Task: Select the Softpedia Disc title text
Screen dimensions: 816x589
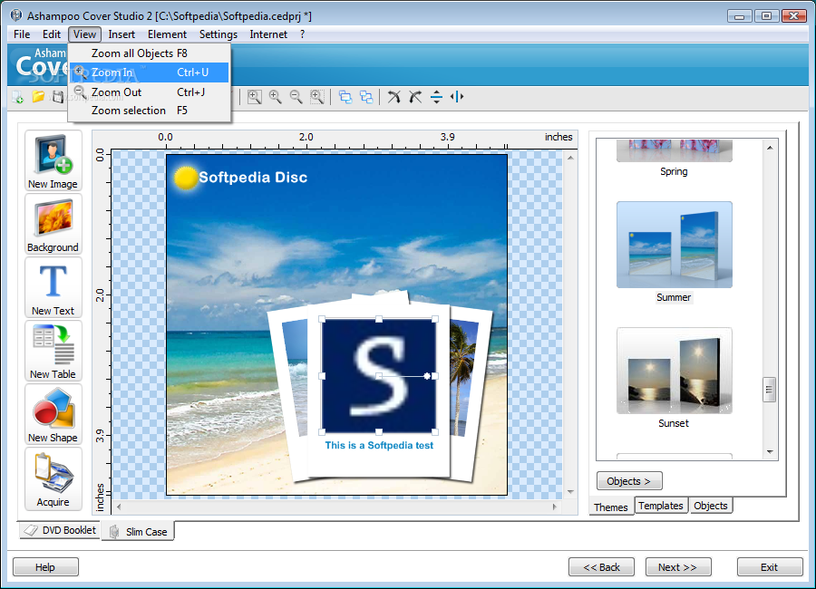Action: (x=254, y=178)
